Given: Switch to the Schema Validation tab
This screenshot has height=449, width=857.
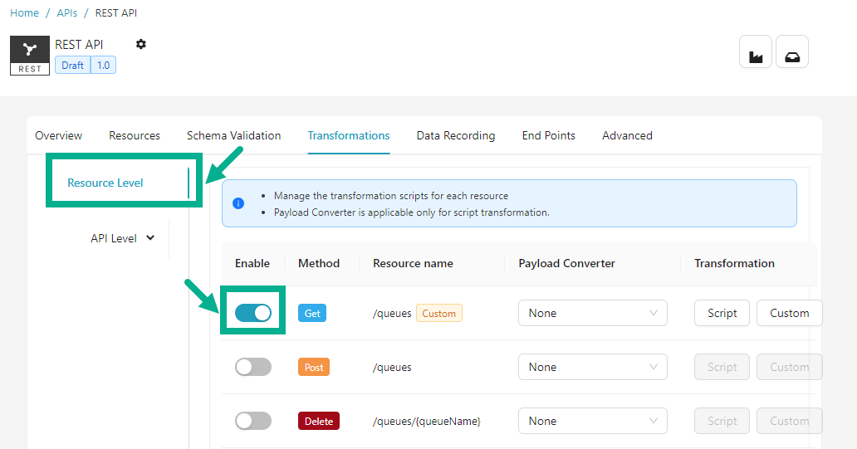Looking at the screenshot, I should pyautogui.click(x=233, y=135).
